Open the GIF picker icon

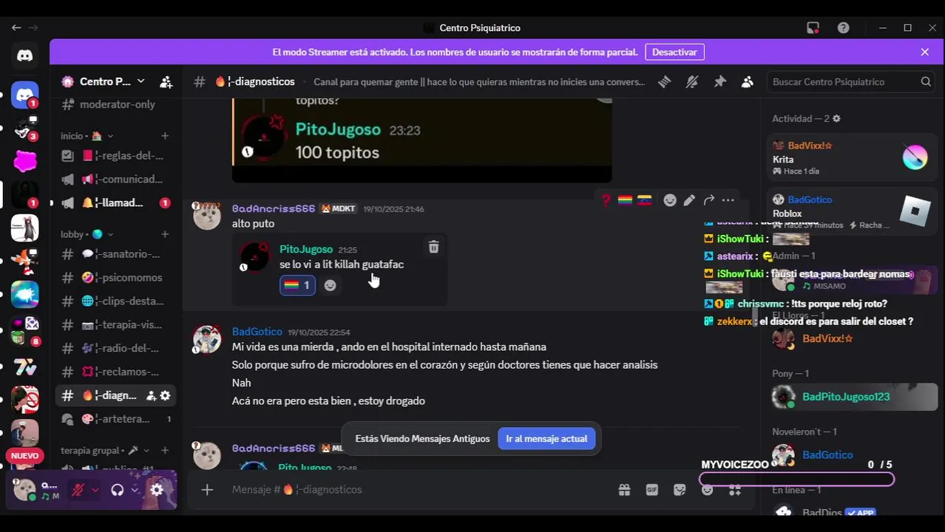coord(652,489)
